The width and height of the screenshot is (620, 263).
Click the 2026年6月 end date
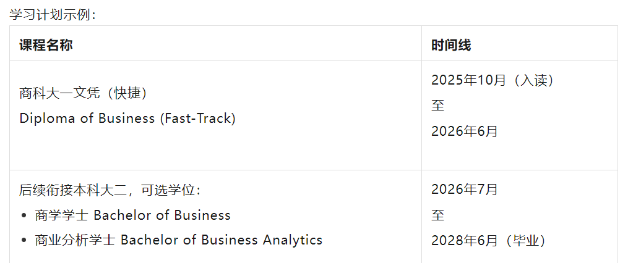click(x=464, y=131)
